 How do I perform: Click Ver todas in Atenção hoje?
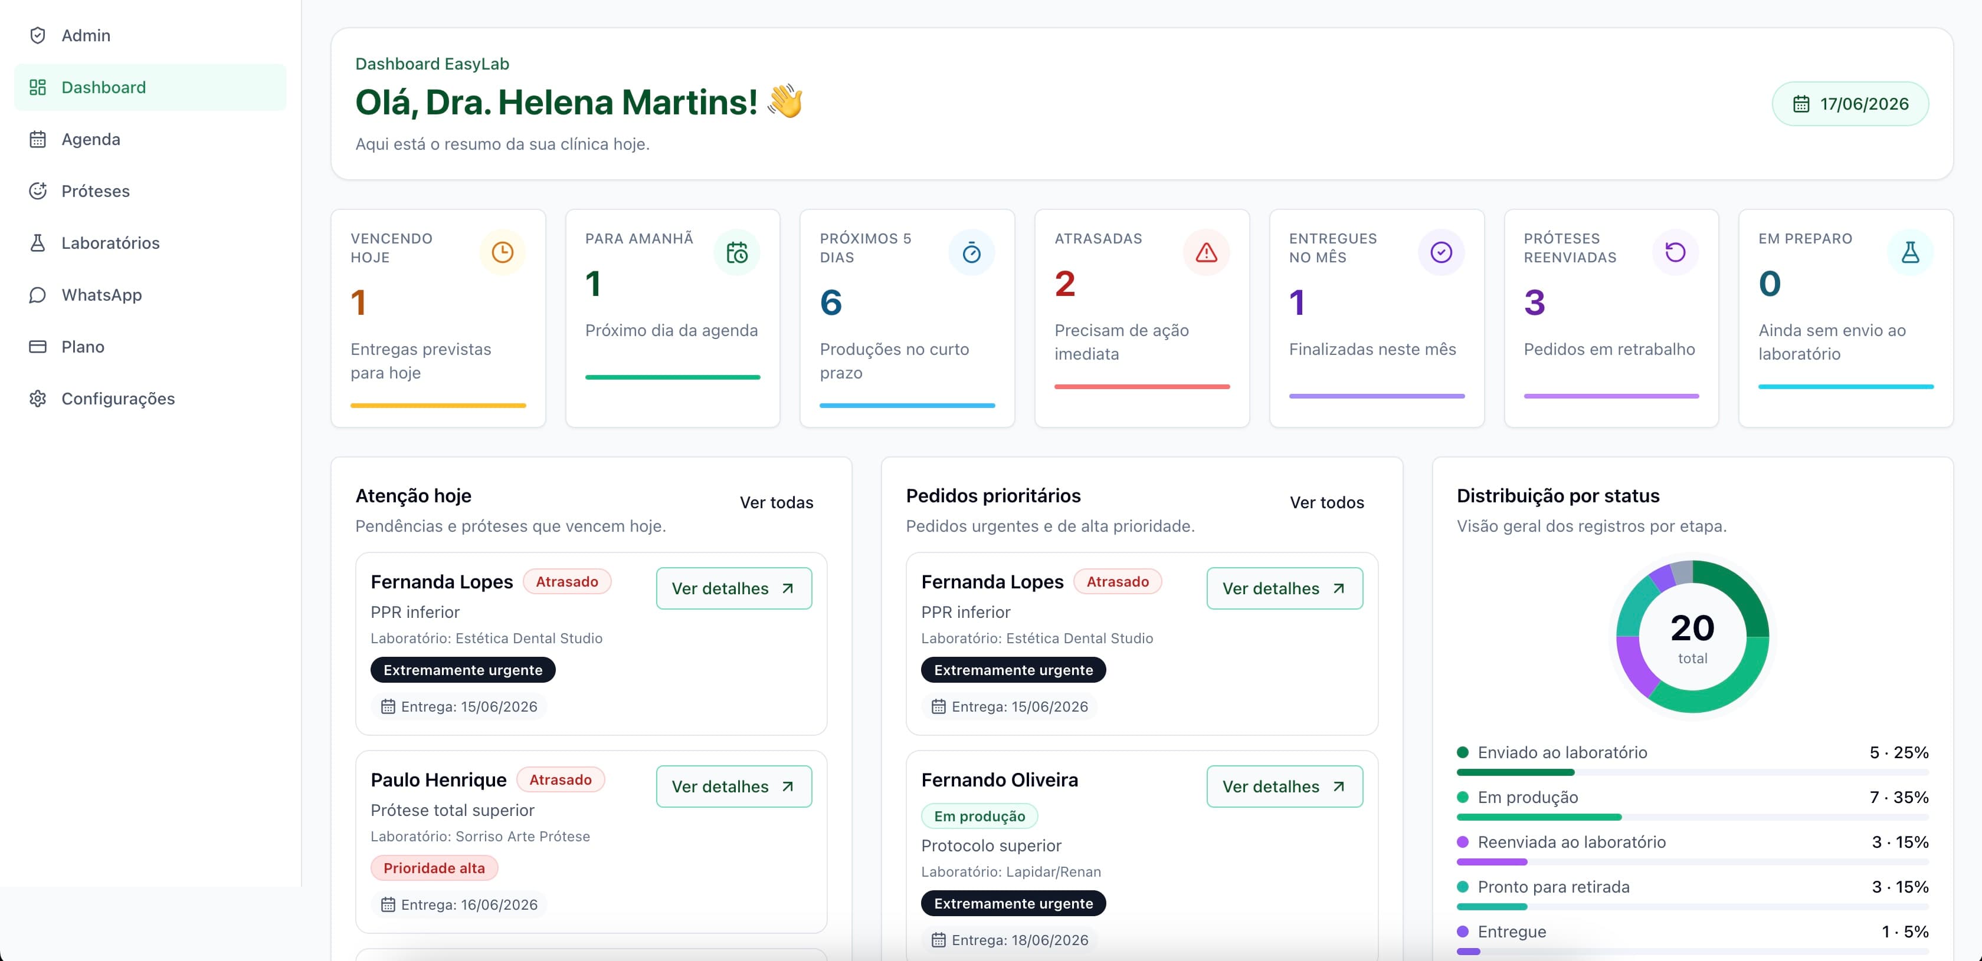pos(777,503)
